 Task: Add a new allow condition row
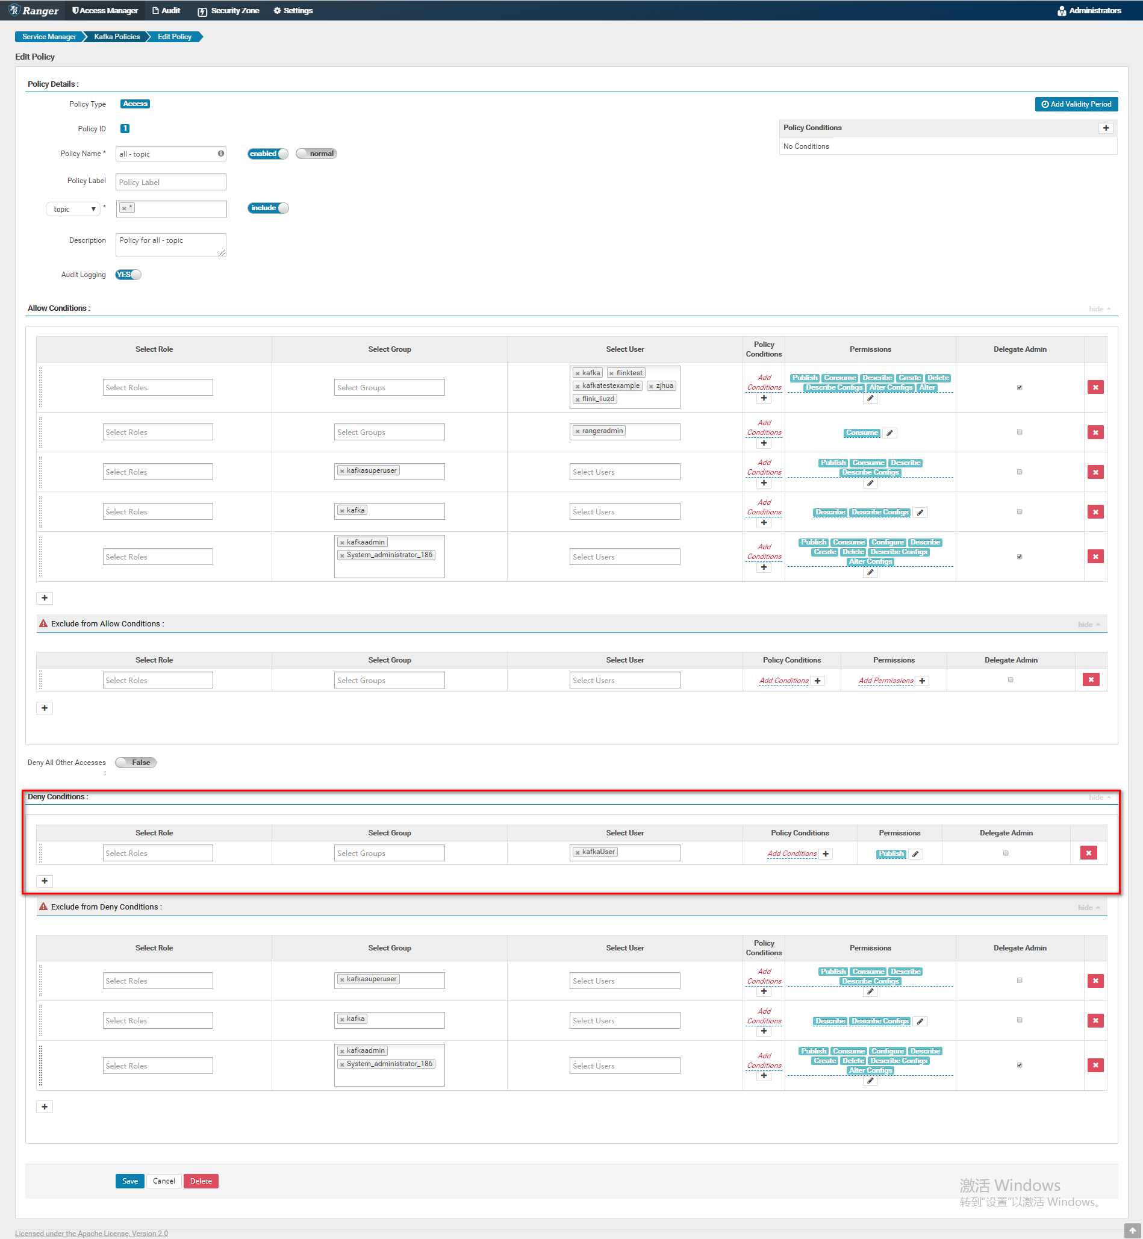[x=45, y=598]
